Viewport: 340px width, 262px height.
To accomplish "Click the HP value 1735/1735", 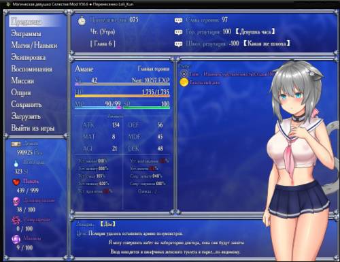I will (x=156, y=92).
